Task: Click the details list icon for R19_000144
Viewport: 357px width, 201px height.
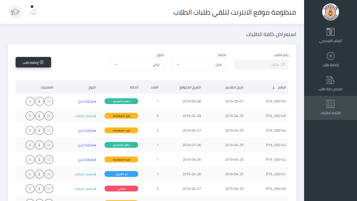Action: 49,130
